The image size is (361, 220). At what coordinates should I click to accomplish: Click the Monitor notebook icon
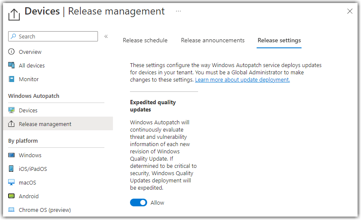[11, 79]
